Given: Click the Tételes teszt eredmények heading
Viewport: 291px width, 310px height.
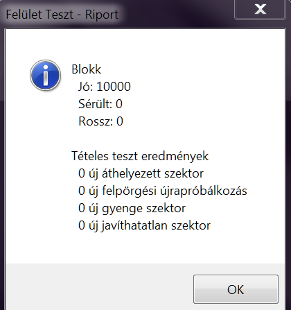Looking at the screenshot, I should (140, 156).
